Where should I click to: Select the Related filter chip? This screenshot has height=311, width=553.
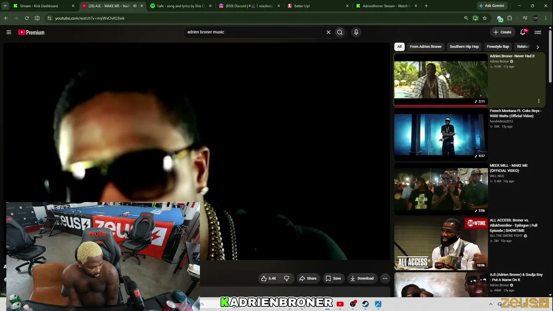point(523,47)
